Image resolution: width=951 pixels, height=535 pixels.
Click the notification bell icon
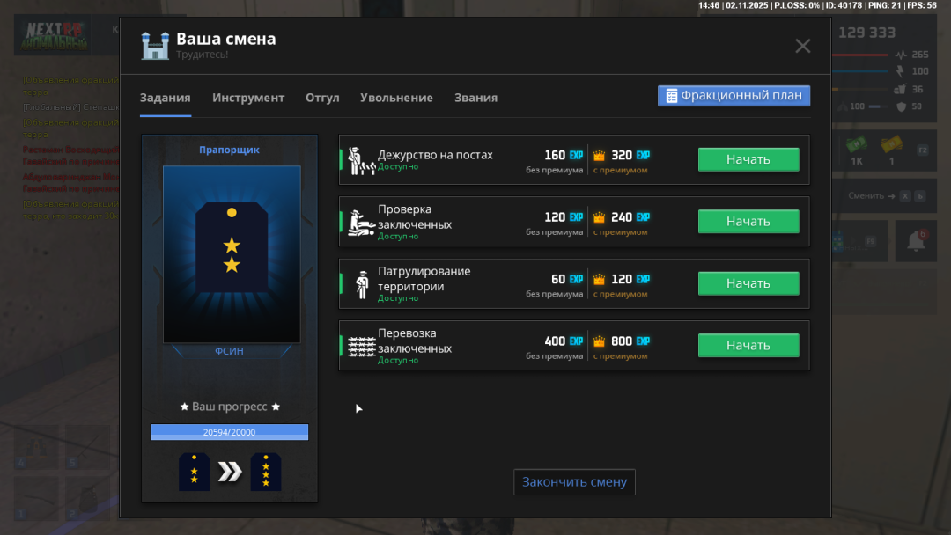(916, 241)
